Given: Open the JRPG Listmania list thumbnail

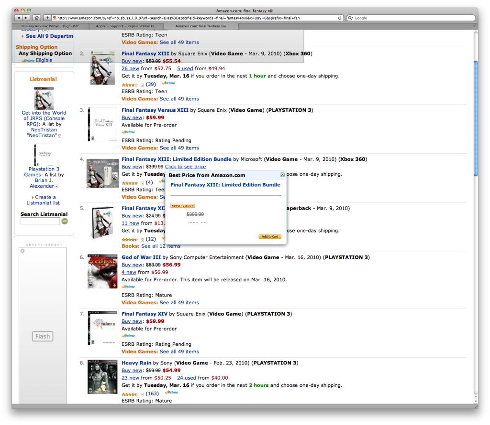Looking at the screenshot, I should coord(44,98).
